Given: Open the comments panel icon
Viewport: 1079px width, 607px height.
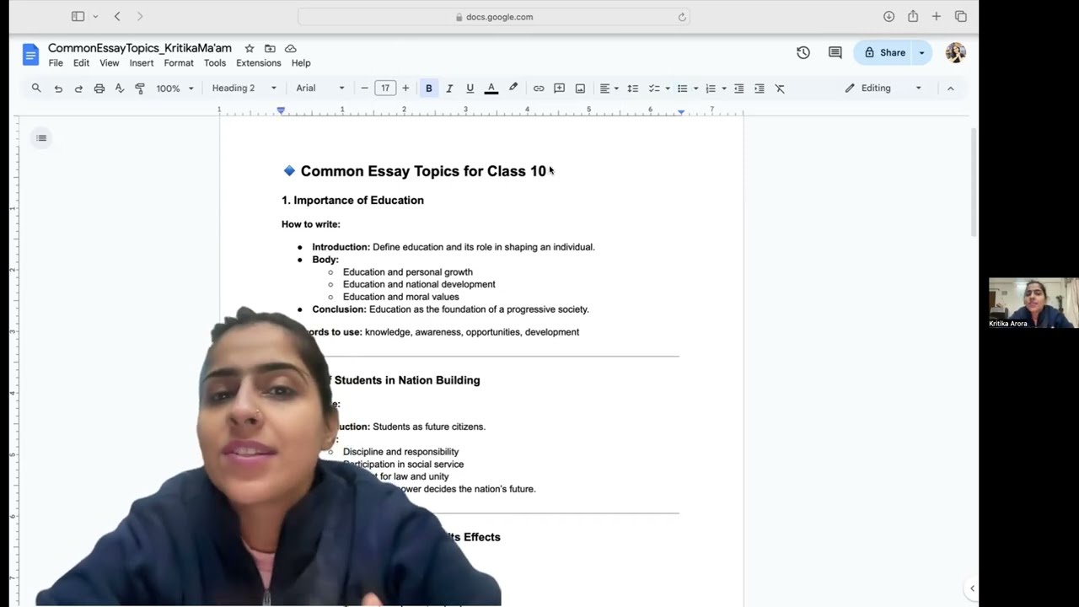Looking at the screenshot, I should (835, 52).
